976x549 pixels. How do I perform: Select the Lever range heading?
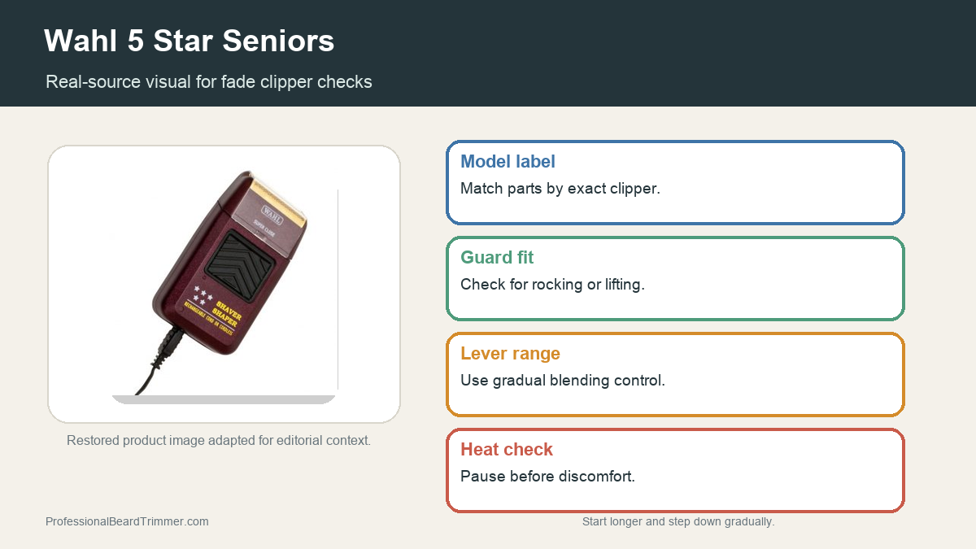tap(510, 353)
